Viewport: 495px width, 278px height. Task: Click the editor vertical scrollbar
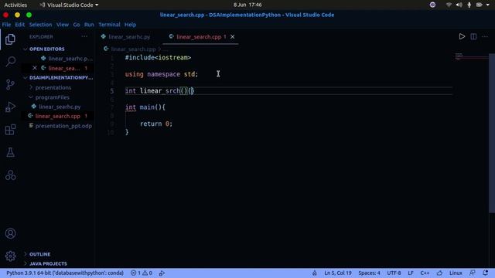point(492,133)
